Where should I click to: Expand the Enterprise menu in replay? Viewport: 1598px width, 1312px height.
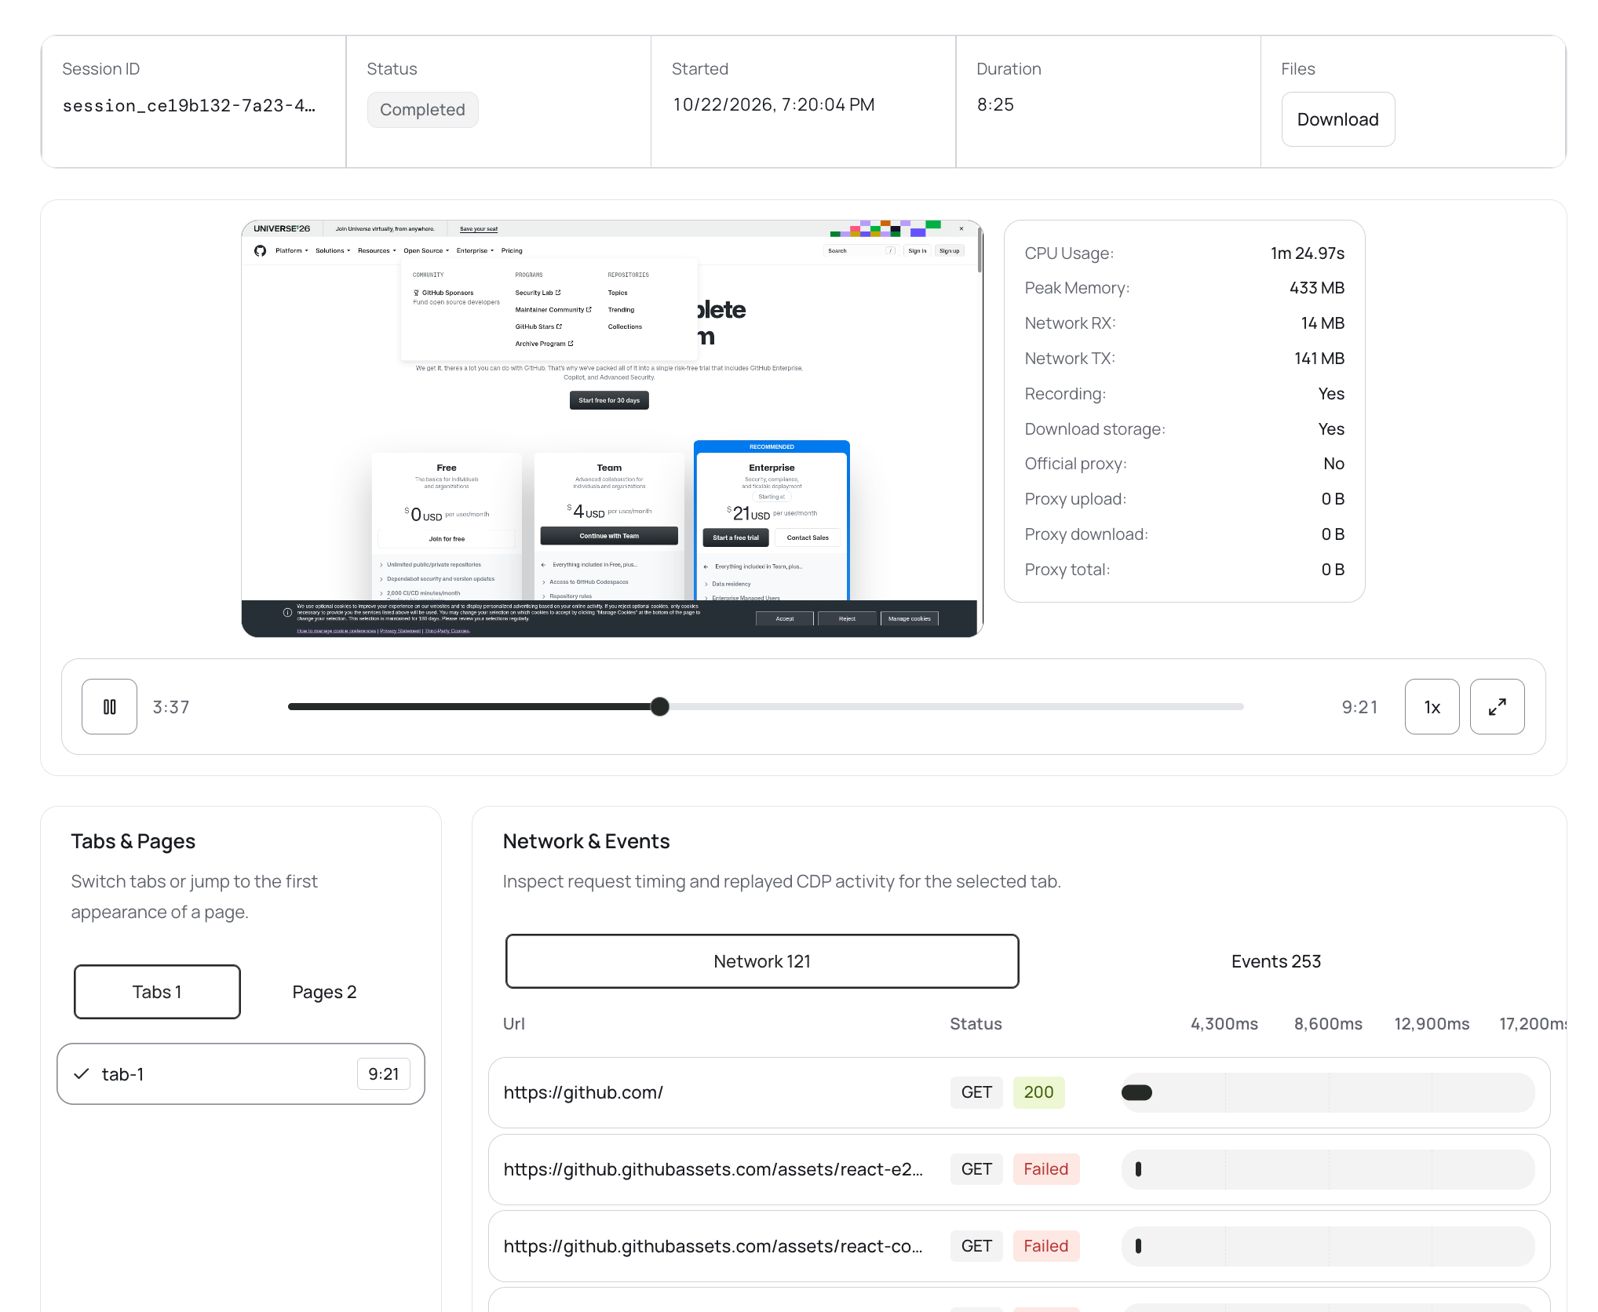tap(475, 251)
